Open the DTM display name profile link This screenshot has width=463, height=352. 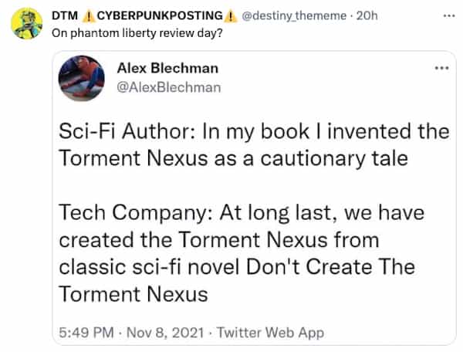pos(65,16)
